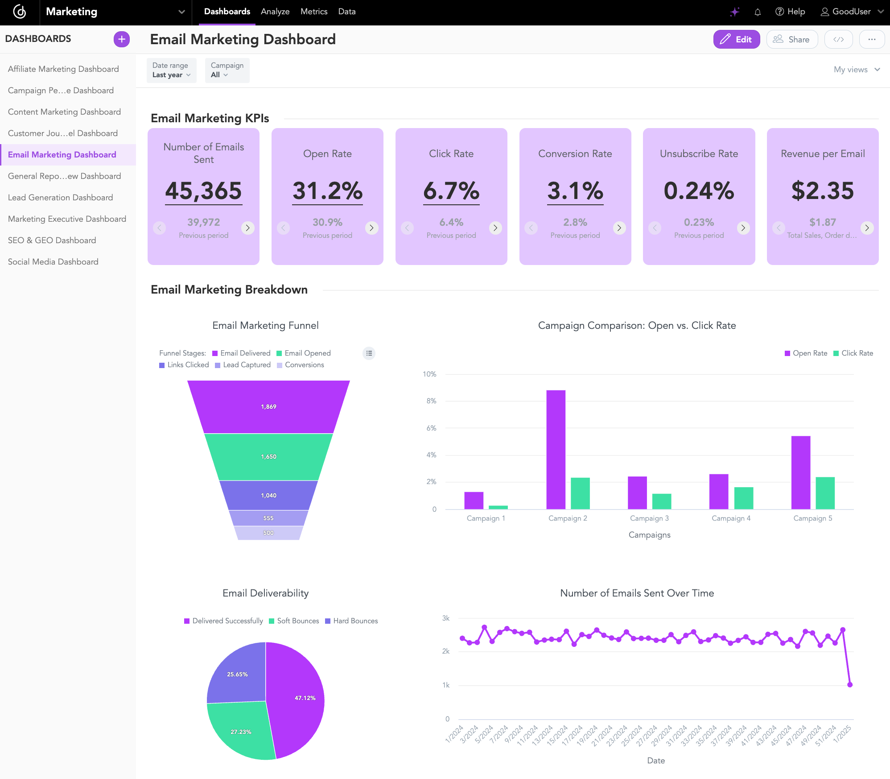Click the GoodData logo icon

pyautogui.click(x=20, y=12)
